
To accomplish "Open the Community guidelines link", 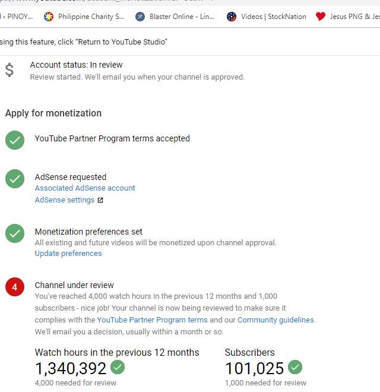I will 275,320.
